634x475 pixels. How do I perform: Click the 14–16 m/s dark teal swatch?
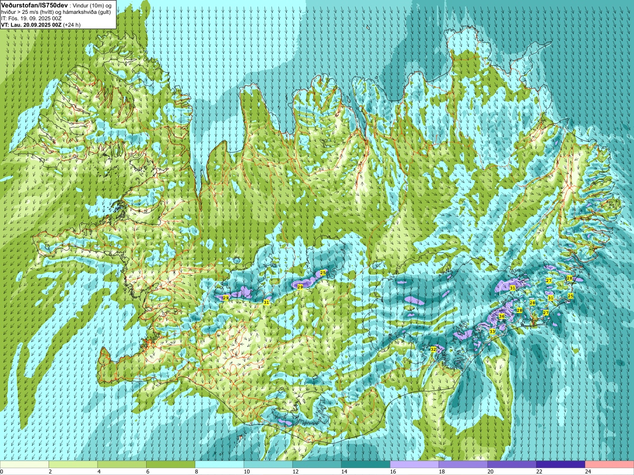point(366,464)
